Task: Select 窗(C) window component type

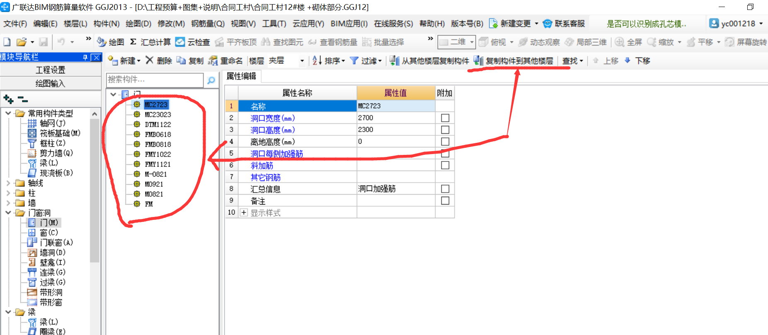Action: (x=48, y=232)
